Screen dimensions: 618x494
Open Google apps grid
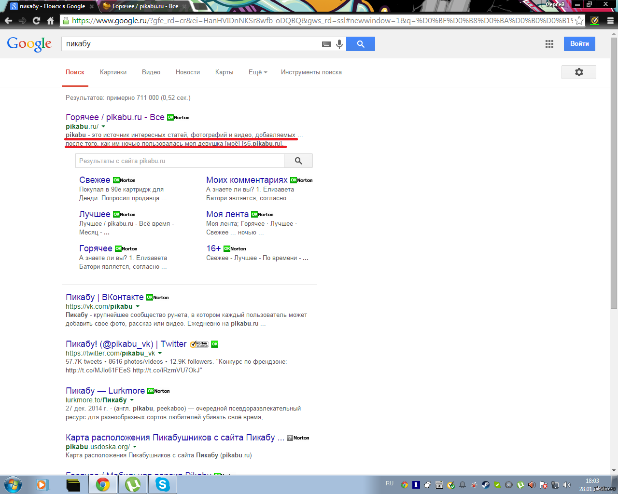[549, 44]
